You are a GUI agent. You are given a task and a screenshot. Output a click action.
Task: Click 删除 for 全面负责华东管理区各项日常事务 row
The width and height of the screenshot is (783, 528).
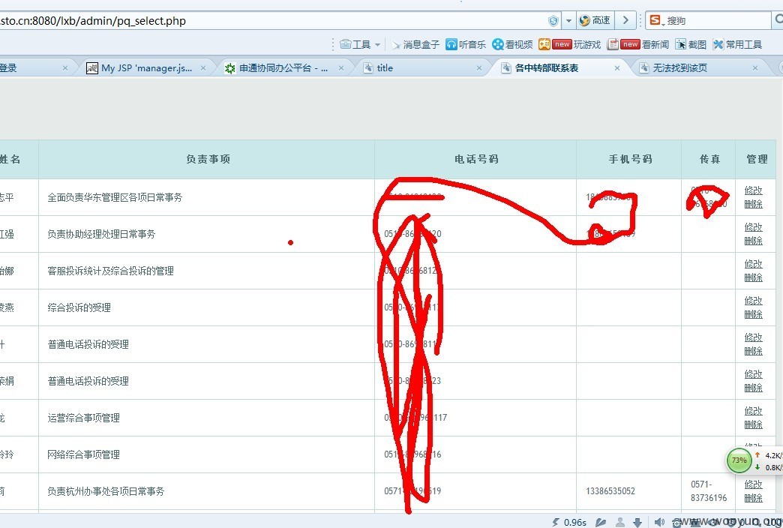(x=753, y=204)
